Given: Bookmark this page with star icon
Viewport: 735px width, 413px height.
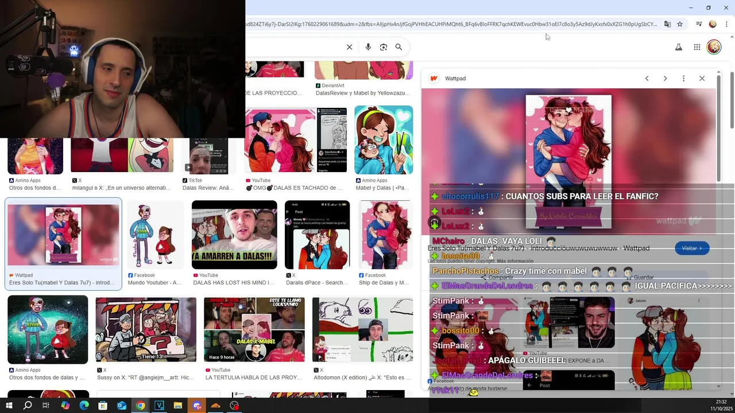Looking at the screenshot, I should point(680,24).
